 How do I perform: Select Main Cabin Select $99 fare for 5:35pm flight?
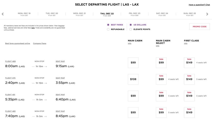pos(161,96)
